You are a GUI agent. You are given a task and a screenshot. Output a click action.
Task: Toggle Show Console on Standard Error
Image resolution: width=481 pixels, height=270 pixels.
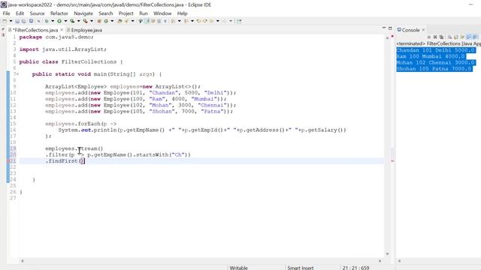coord(474,37)
